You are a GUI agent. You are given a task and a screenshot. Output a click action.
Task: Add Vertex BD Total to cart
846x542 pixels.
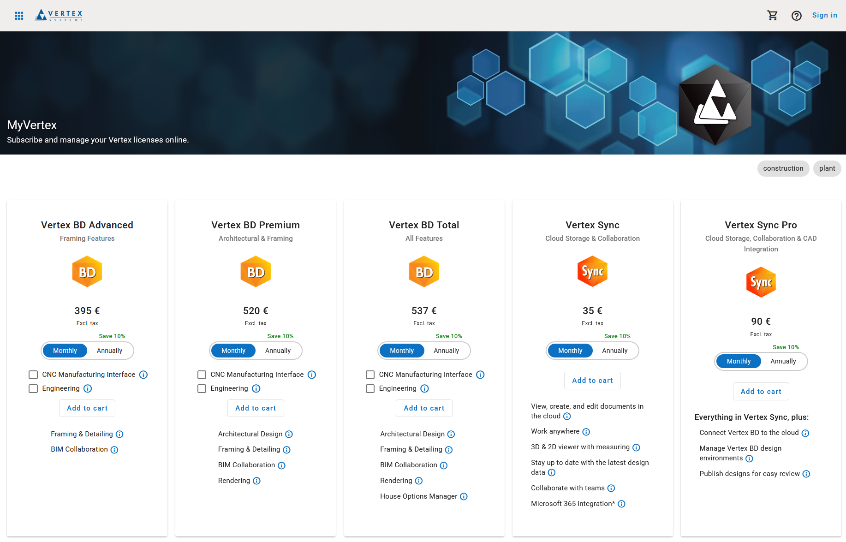click(x=424, y=408)
